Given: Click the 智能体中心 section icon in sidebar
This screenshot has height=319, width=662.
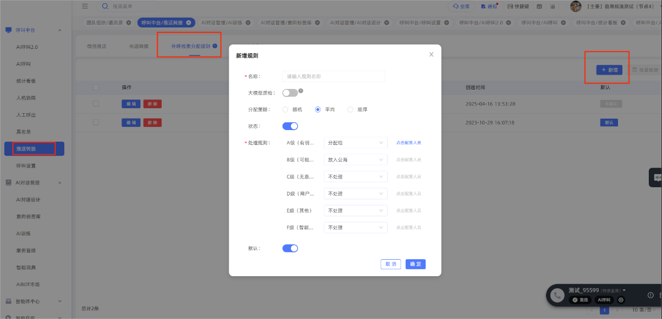Looking at the screenshot, I should (x=8, y=301).
